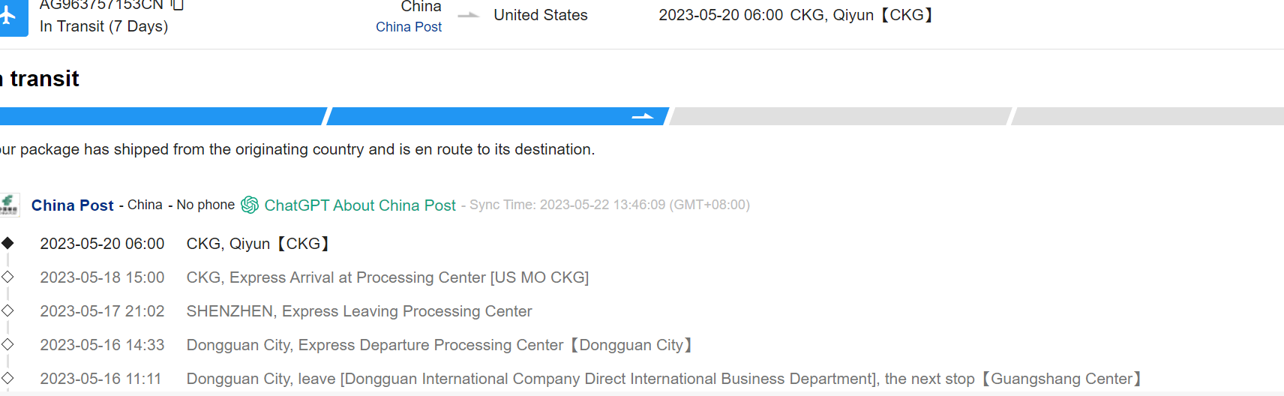
Task: Select the Dongguan City leave event row
Action: 664,379
